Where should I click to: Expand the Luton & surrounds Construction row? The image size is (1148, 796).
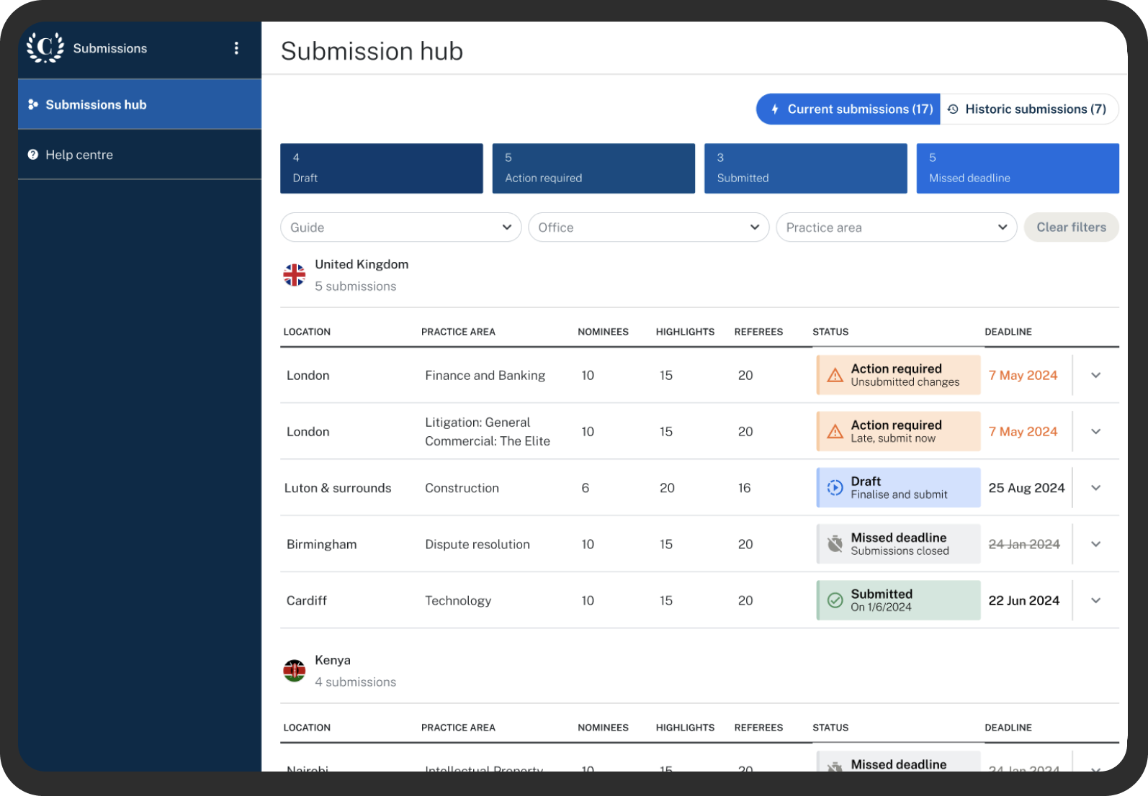[x=1095, y=488]
